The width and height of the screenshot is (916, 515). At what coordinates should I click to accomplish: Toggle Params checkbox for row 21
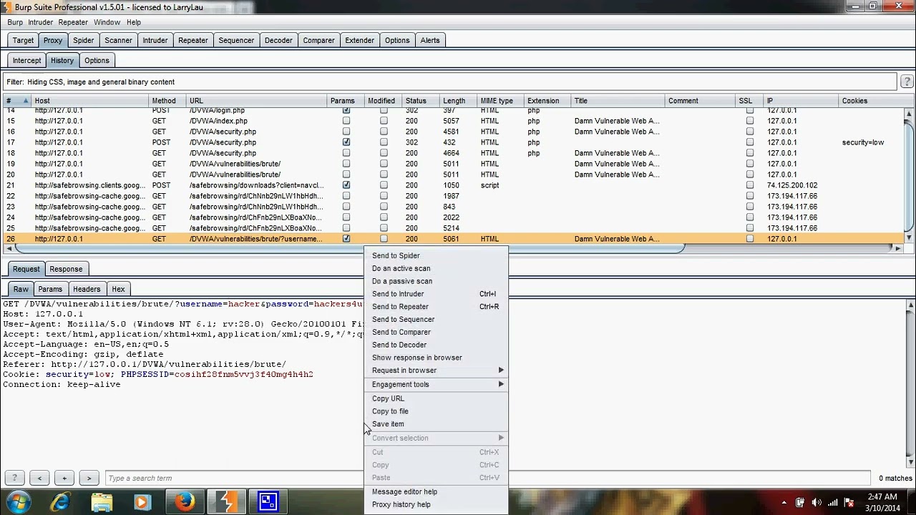pos(346,185)
